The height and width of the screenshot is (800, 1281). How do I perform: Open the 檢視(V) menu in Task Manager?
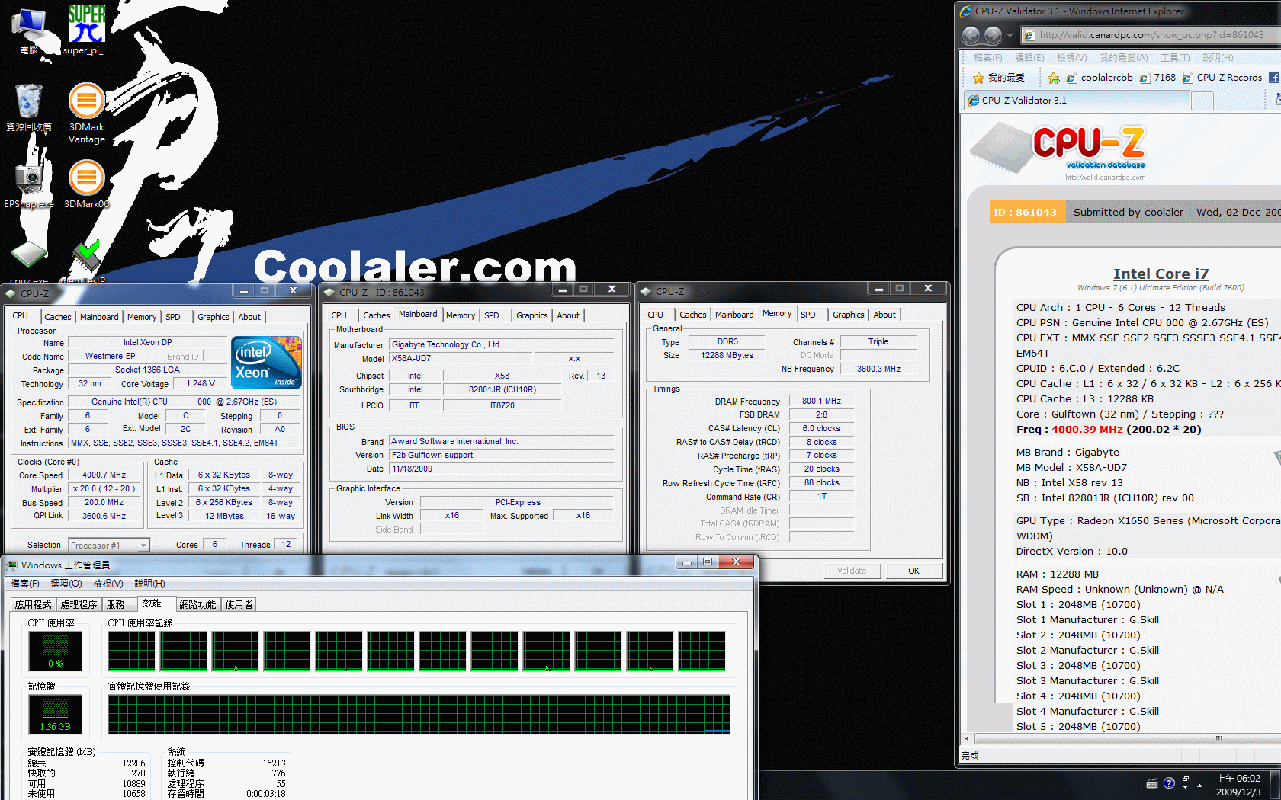(x=108, y=584)
